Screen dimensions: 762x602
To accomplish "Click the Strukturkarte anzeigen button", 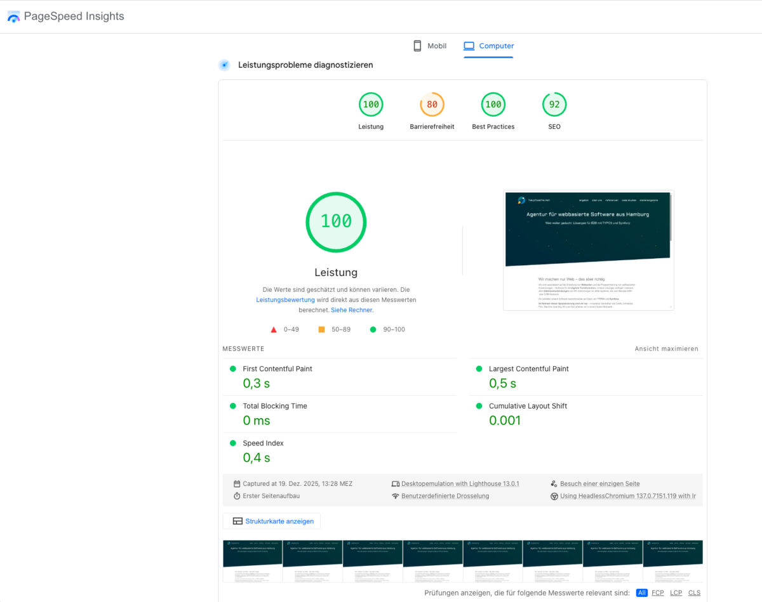I will pyautogui.click(x=272, y=521).
